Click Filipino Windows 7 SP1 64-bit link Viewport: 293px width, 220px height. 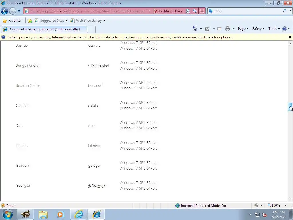(x=138, y=148)
